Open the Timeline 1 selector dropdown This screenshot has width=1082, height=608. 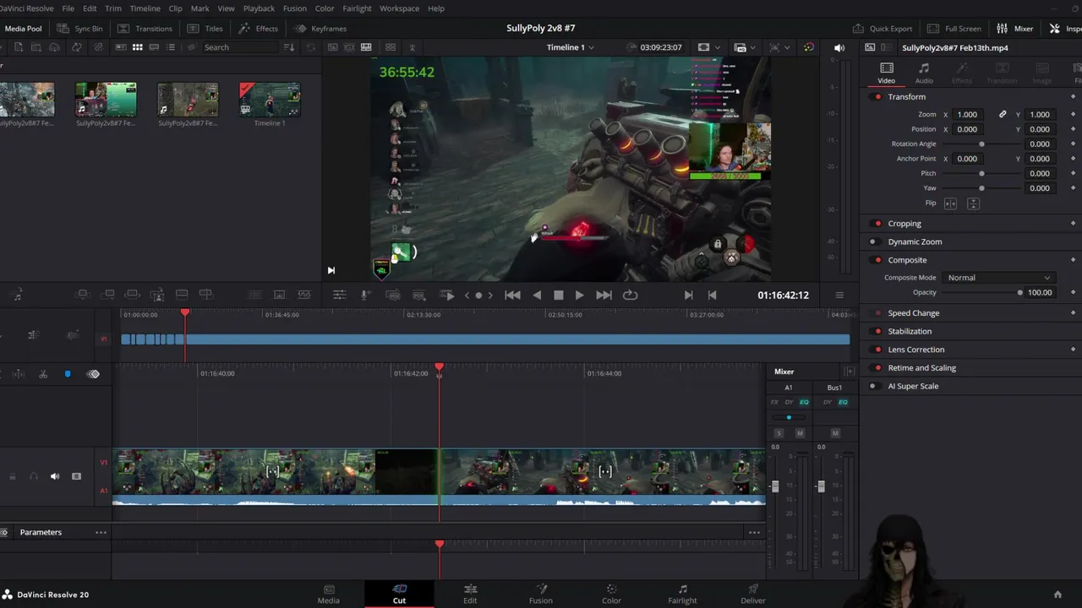(570, 47)
